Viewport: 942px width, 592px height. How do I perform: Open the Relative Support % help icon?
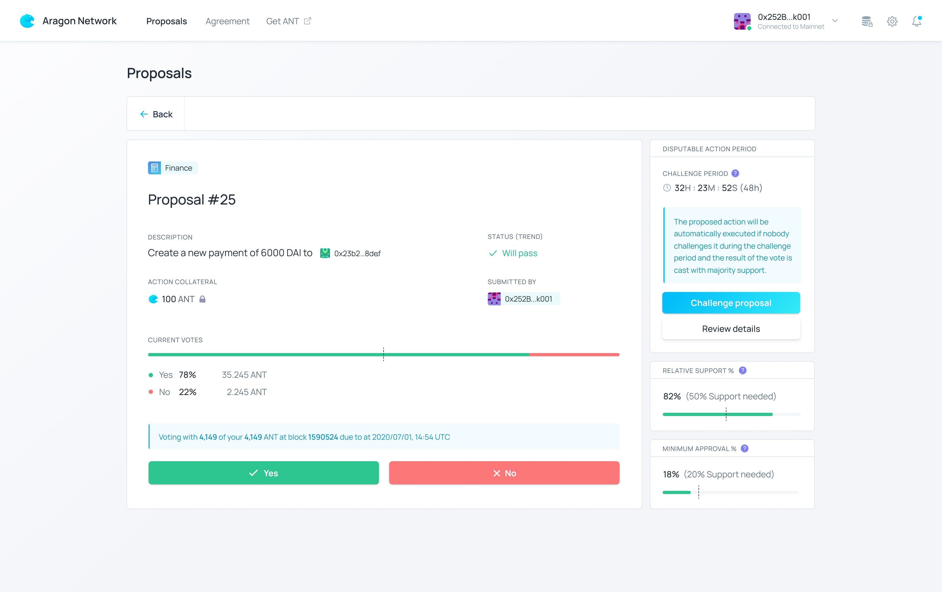743,370
